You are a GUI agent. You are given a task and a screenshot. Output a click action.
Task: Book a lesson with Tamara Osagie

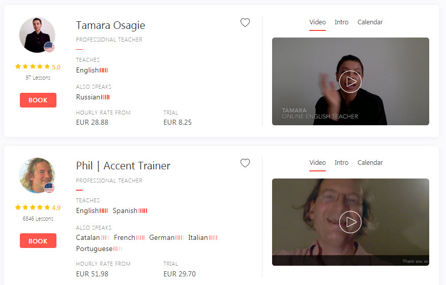(x=38, y=100)
